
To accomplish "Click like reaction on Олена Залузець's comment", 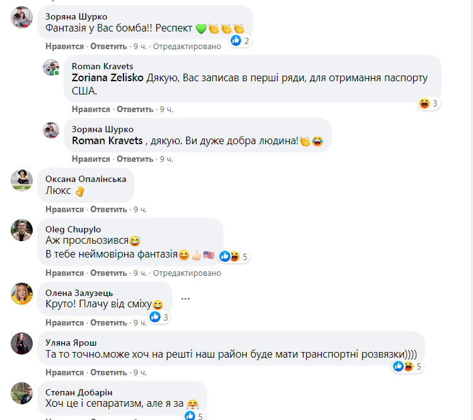I will pos(154,317).
